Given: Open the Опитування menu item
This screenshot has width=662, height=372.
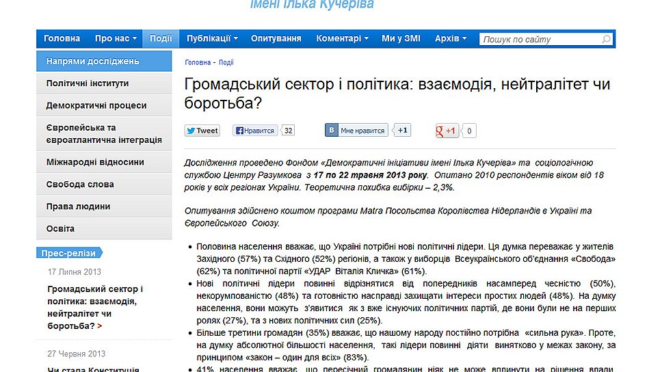Looking at the screenshot, I should (x=276, y=39).
